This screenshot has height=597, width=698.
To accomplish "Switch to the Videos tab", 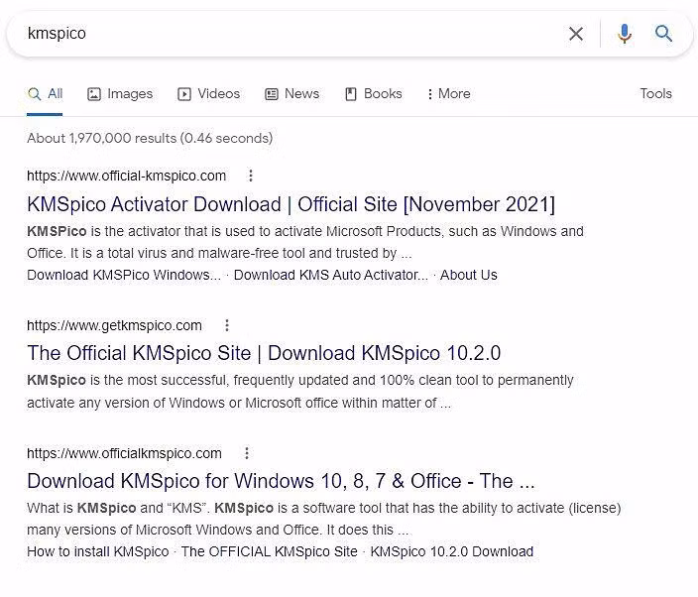I will [209, 93].
